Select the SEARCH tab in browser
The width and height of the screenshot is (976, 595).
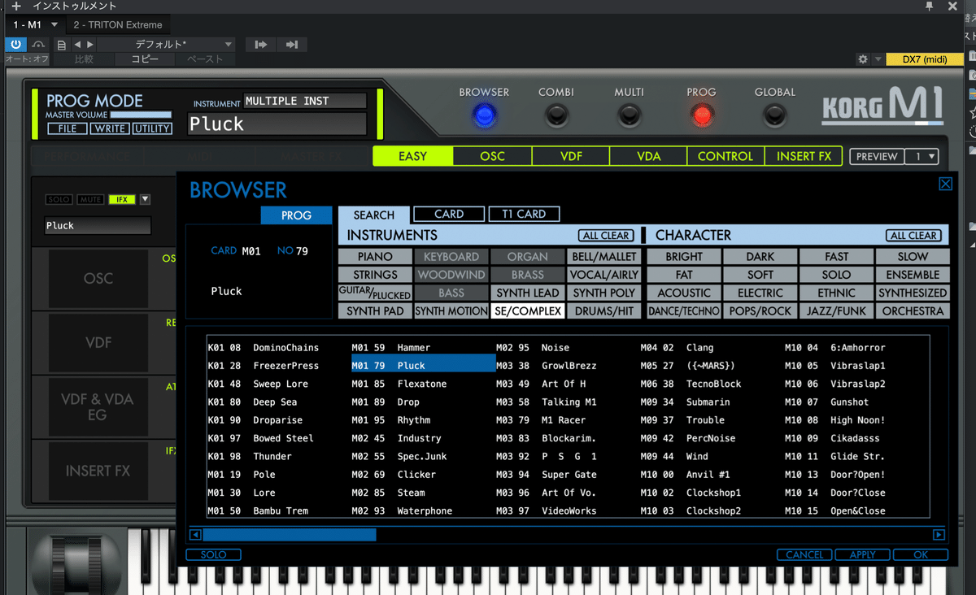coord(374,215)
